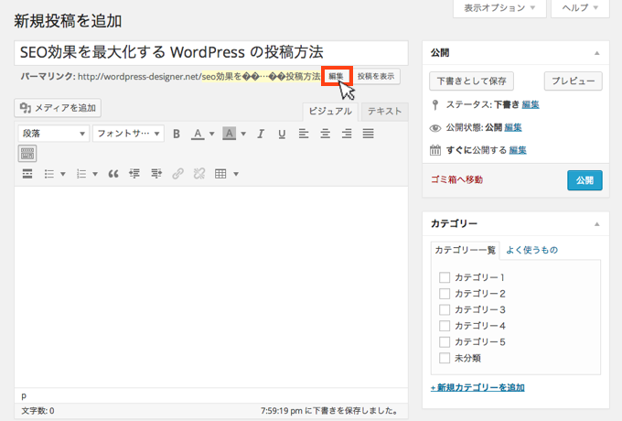This screenshot has width=622, height=421.
Task: Open numbered list style dropdown arrow
Action: pos(95,174)
